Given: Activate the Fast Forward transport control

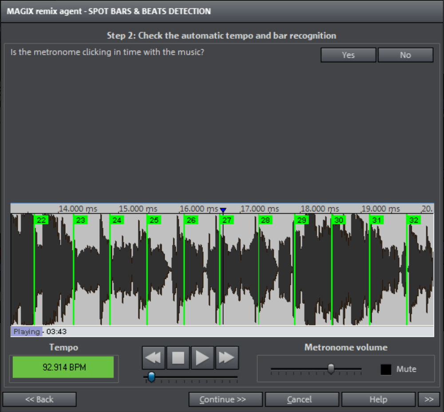Looking at the screenshot, I should 227,357.
